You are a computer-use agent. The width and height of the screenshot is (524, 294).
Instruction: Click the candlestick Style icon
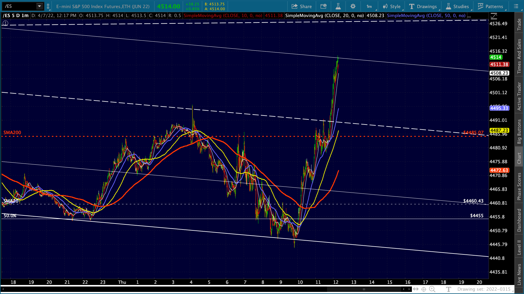[385, 6]
